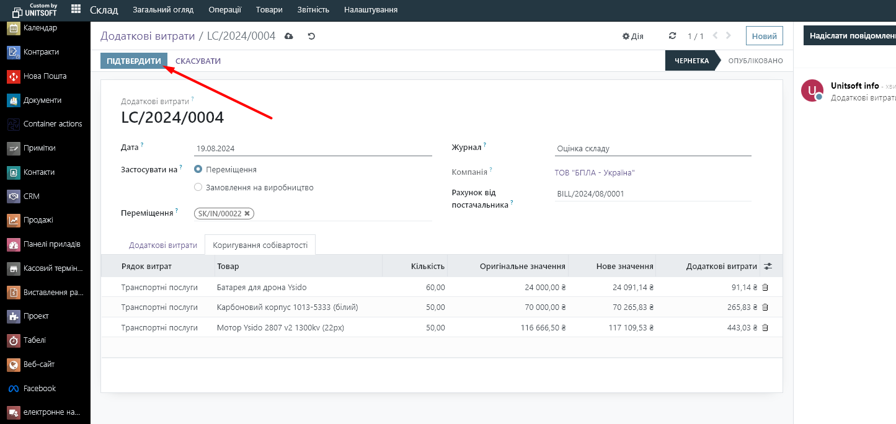
Task: Open the column settings adjust icon
Action: pyautogui.click(x=768, y=266)
